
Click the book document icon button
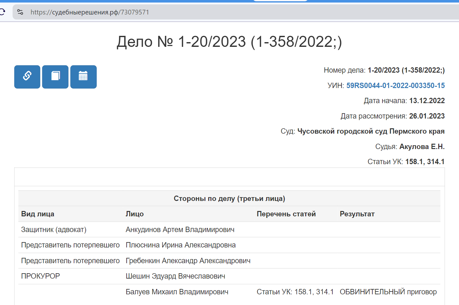tap(55, 77)
